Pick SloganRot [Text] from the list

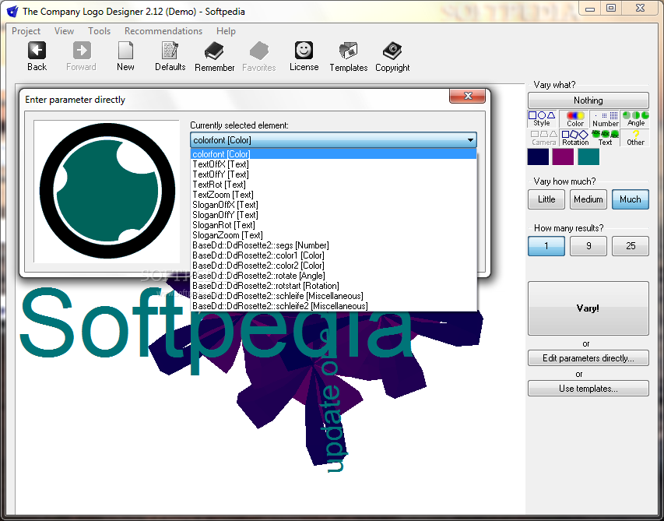pos(334,225)
